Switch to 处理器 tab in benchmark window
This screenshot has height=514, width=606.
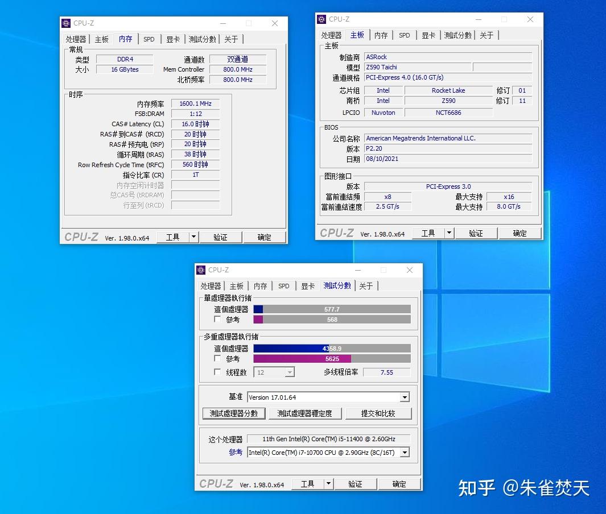point(211,286)
